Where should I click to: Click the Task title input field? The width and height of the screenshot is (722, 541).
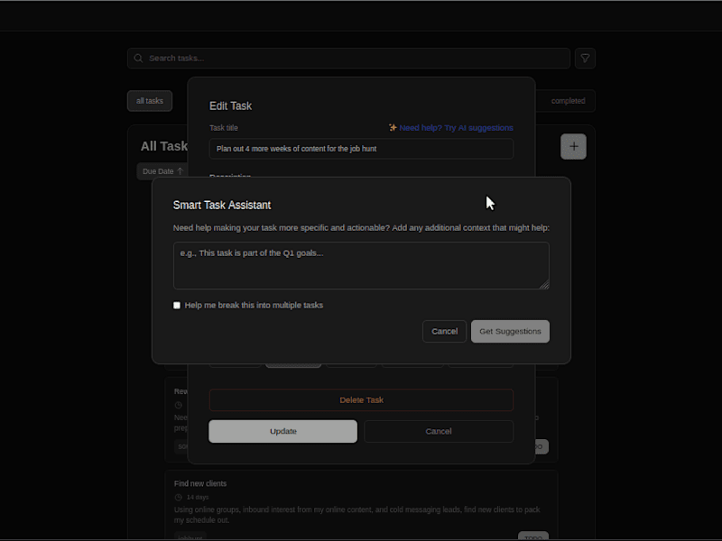(x=362, y=149)
